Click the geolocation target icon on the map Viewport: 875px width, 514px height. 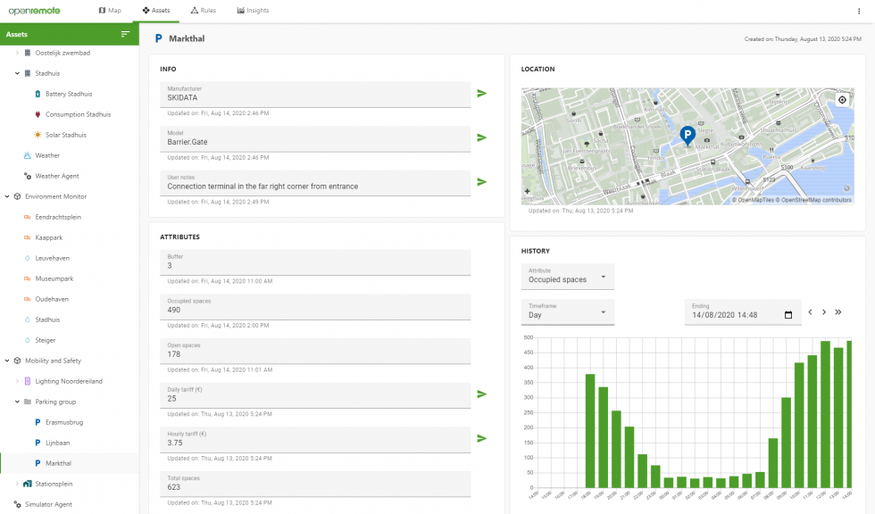pos(842,99)
